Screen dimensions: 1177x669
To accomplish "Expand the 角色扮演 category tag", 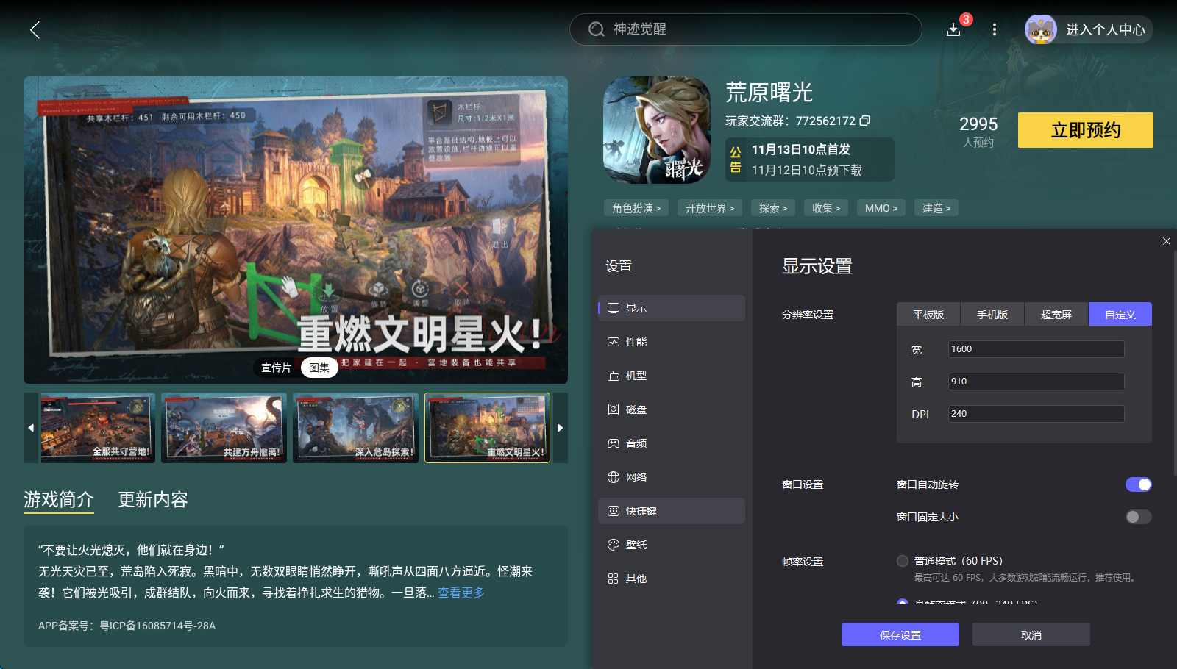I will click(x=634, y=207).
